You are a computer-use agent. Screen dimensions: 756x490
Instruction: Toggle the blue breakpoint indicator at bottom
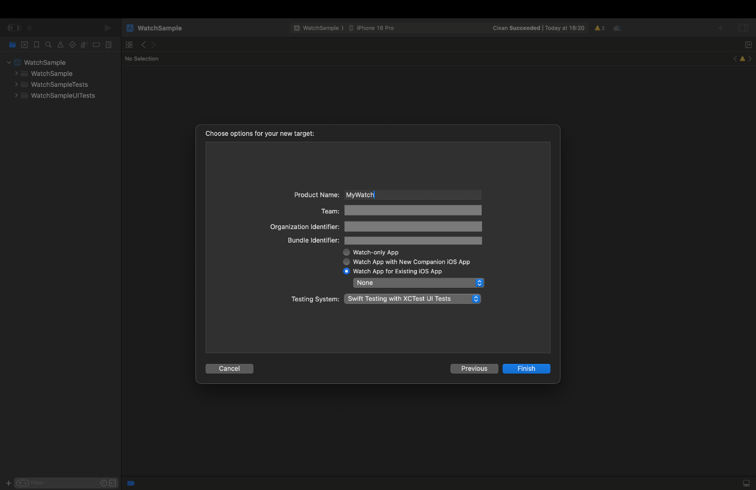click(131, 483)
